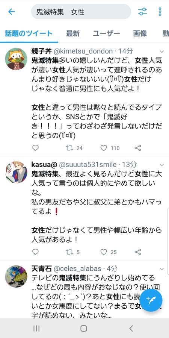
Task: Tap the back arrow icon
Action: [11, 12]
